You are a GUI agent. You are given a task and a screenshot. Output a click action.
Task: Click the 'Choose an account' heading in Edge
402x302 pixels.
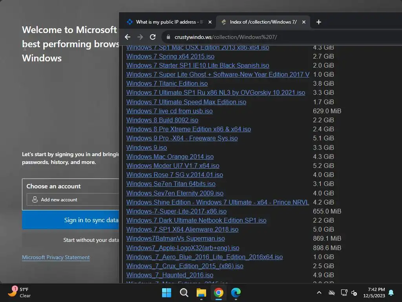point(53,186)
